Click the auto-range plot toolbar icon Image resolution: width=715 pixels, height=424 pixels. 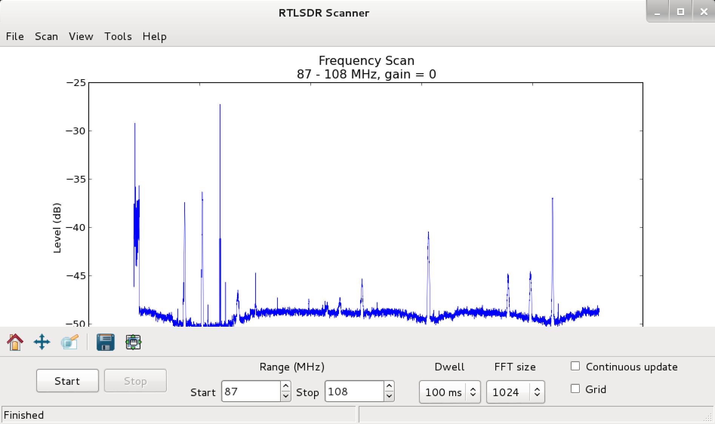point(133,342)
